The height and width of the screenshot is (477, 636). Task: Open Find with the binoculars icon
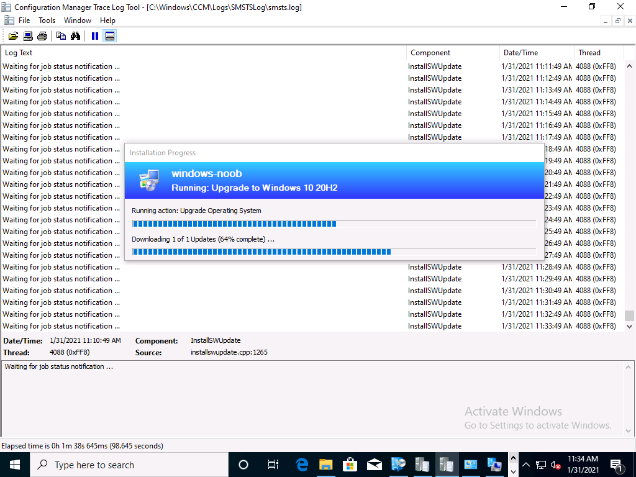click(75, 36)
